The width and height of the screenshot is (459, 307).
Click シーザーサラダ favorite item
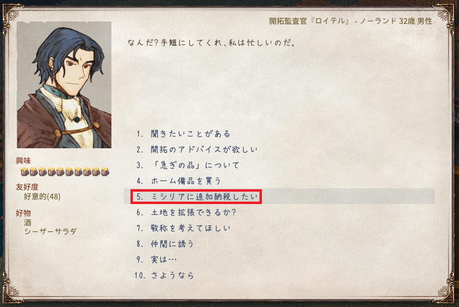(x=50, y=231)
